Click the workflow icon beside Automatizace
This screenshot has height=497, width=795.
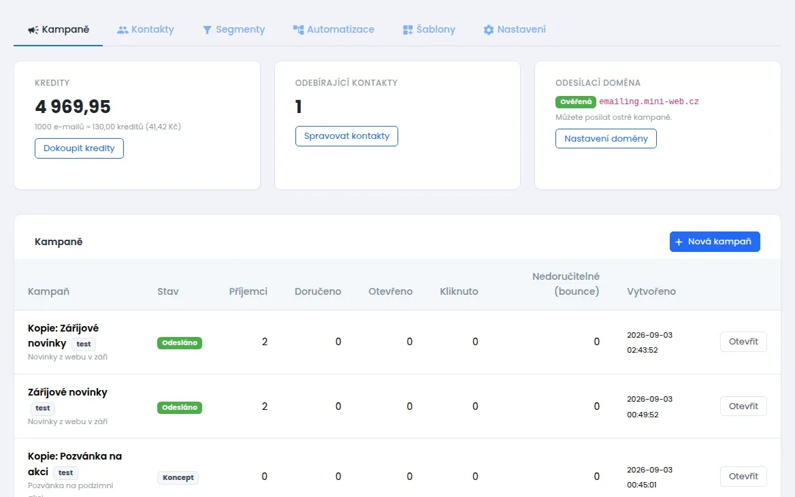[298, 30]
